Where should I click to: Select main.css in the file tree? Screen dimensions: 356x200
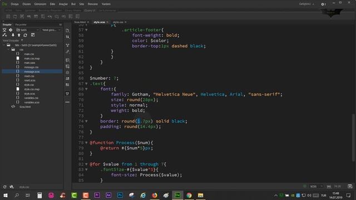coord(29,54)
